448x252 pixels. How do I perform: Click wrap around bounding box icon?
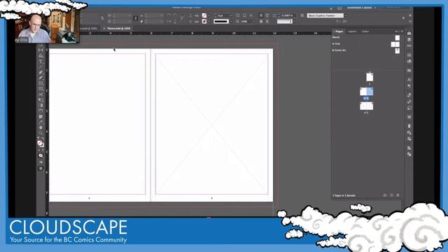pyautogui.click(x=267, y=15)
